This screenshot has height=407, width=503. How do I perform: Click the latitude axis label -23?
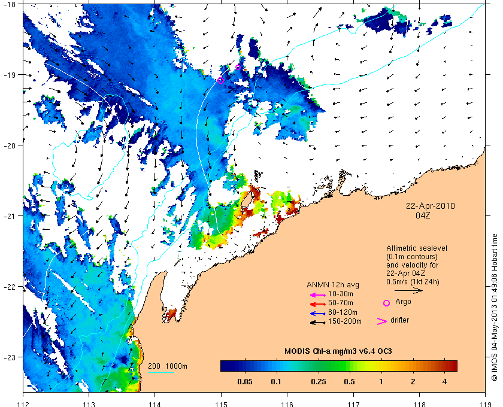pyautogui.click(x=10, y=357)
